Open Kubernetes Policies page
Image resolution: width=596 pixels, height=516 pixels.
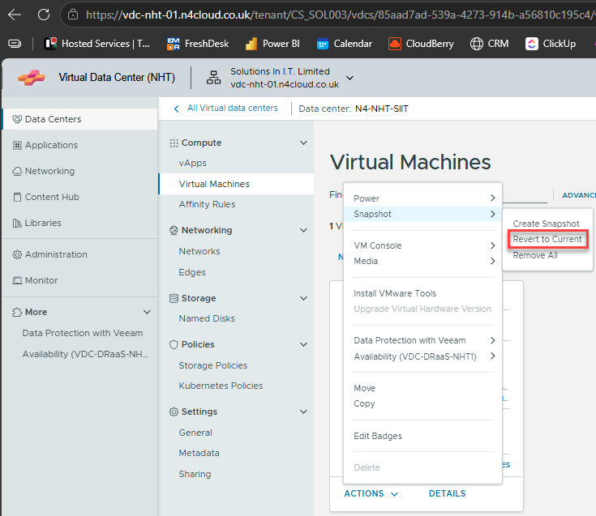(x=221, y=386)
